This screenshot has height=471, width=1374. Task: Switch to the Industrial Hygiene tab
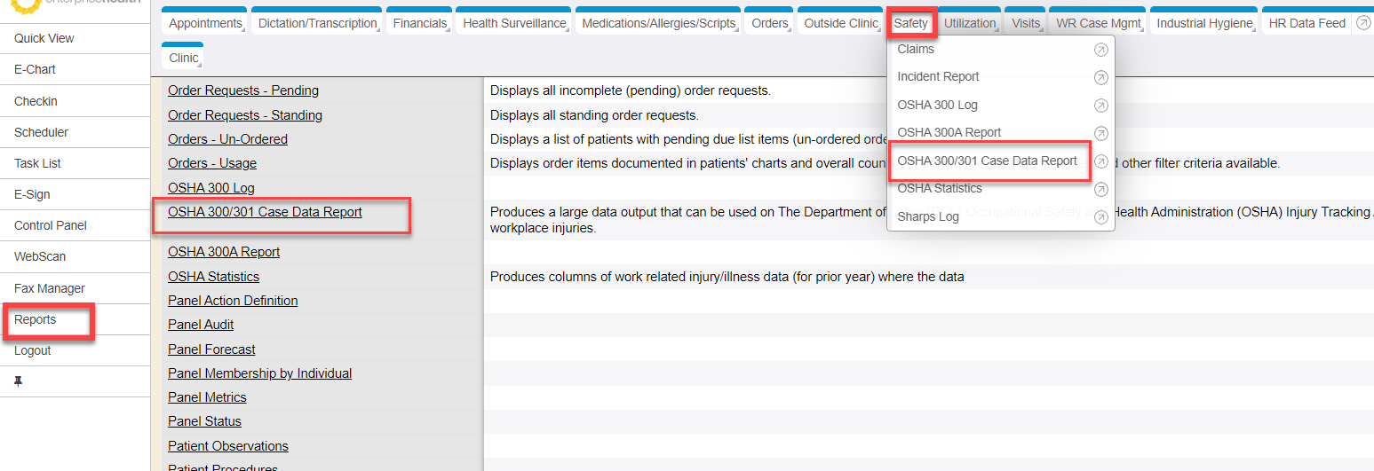click(x=1203, y=24)
